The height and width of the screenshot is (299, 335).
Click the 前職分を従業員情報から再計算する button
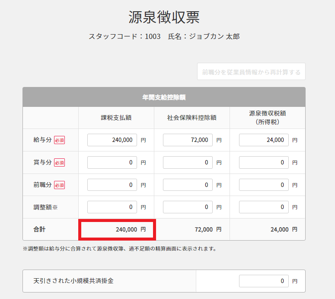pyautogui.click(x=251, y=72)
